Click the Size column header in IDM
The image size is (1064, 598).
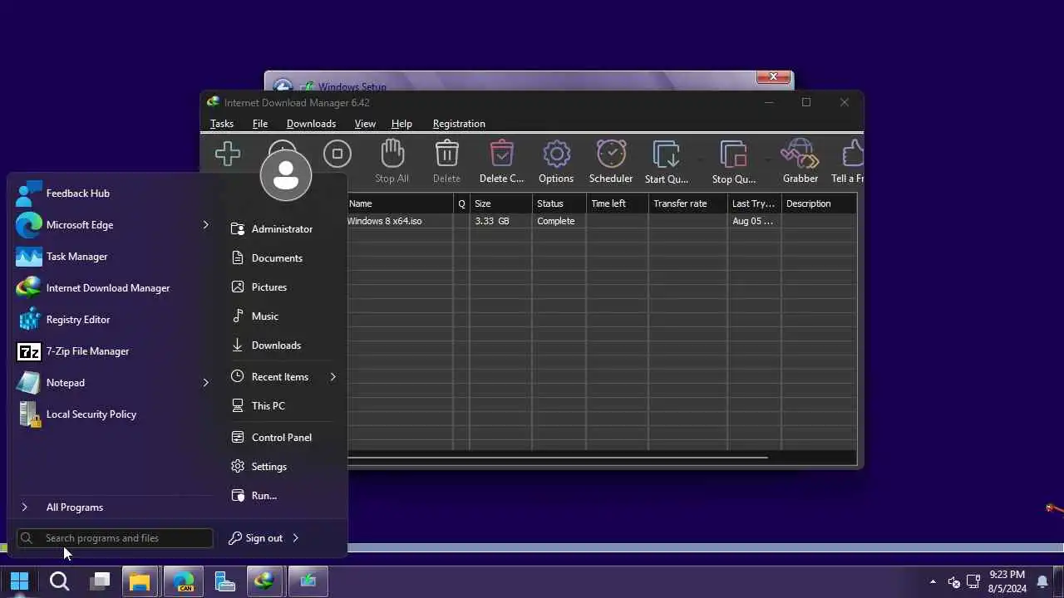500,203
